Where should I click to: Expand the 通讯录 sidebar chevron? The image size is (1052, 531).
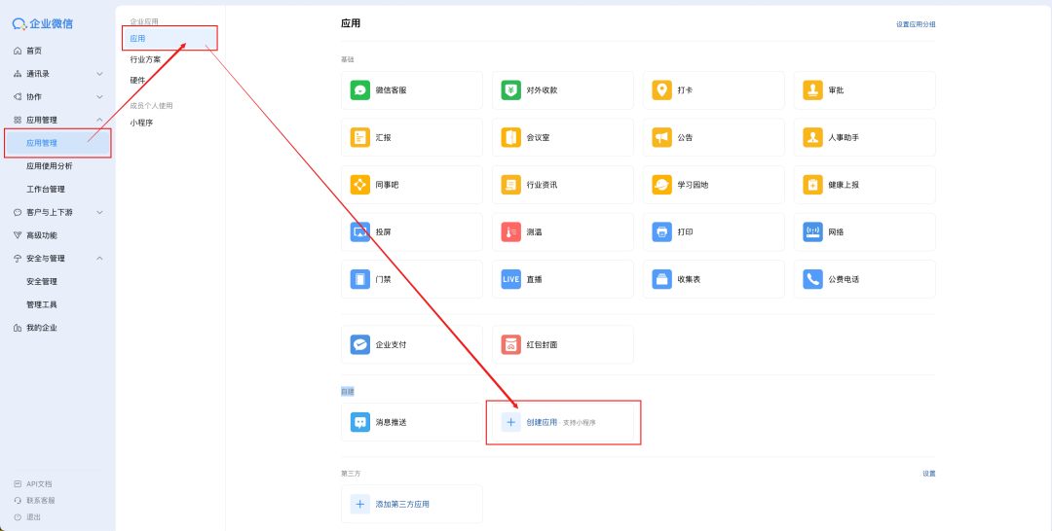[x=99, y=74]
